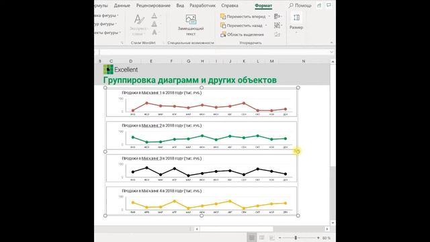Click the zoom in plus button
The width and height of the screenshot is (430, 242).
[x=318, y=238]
